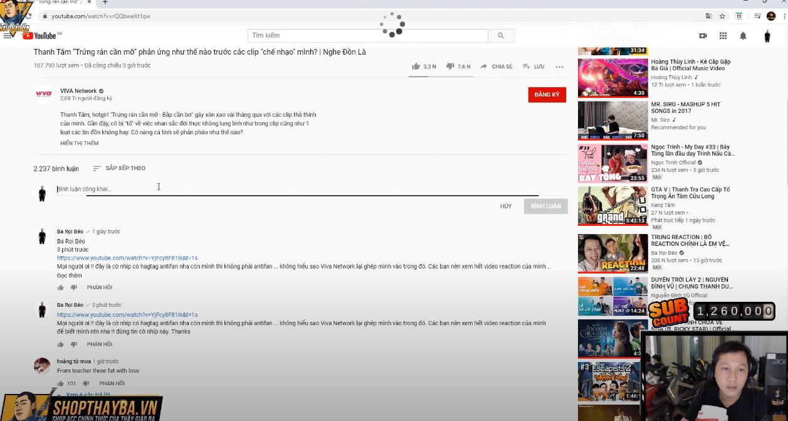Click PHẢN HỒI on the "1 giây trước" comment
The image size is (788, 421).
(100, 287)
